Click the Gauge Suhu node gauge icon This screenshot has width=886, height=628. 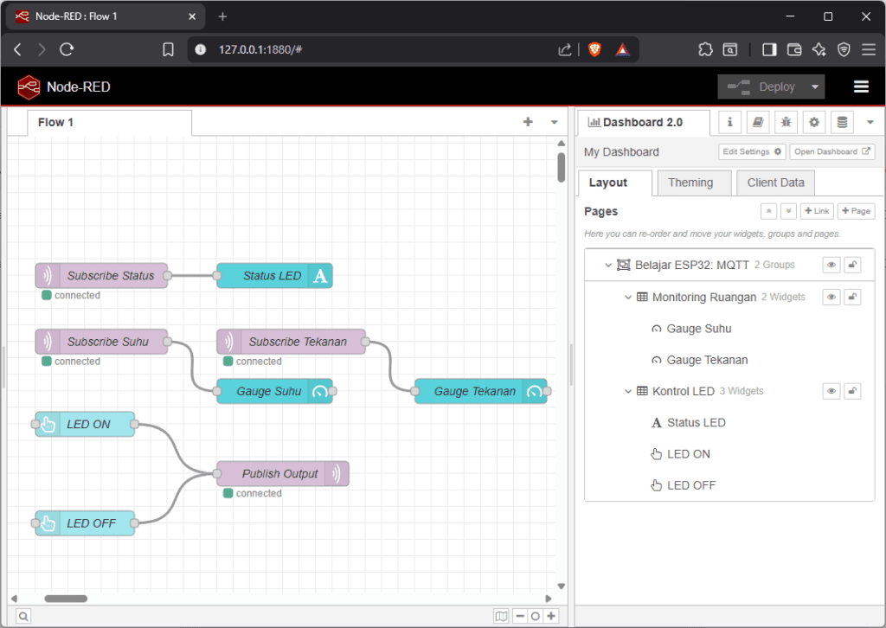320,391
